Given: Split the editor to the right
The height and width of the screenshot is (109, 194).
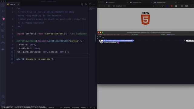Looking at the screenshot, I should point(90,4).
